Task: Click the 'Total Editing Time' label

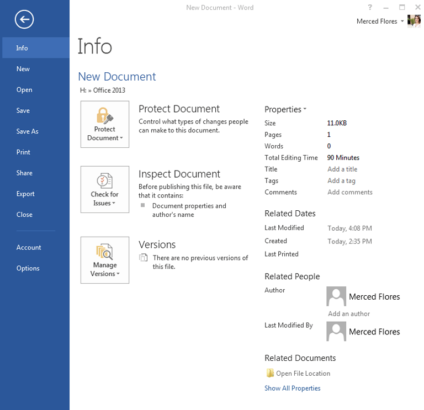Action: [291, 158]
